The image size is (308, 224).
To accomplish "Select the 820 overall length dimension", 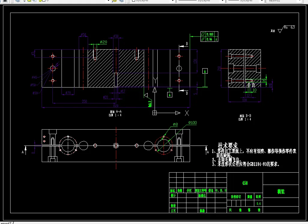I will 116,106.
